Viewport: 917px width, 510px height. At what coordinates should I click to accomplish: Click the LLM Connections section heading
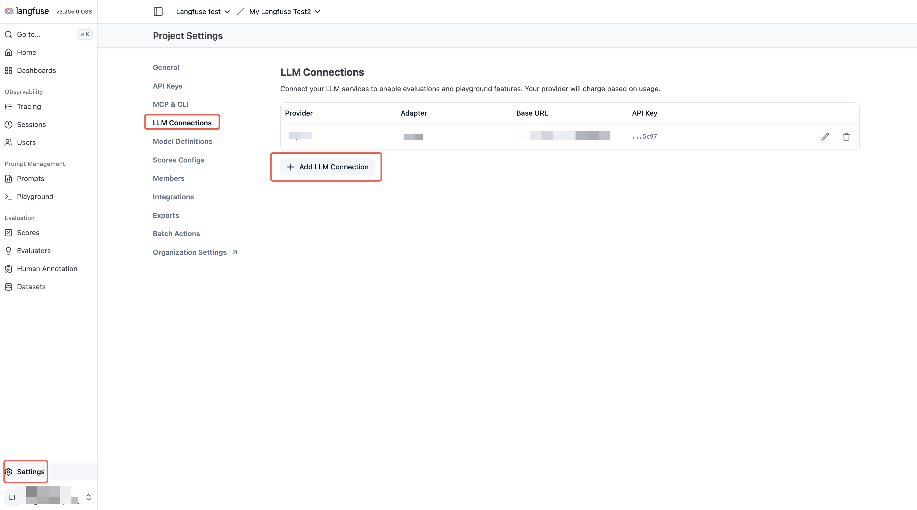click(x=322, y=72)
